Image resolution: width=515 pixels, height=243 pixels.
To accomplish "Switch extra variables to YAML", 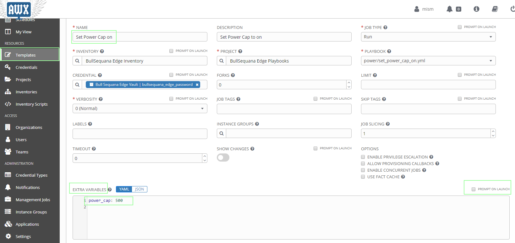I will coord(124,189).
